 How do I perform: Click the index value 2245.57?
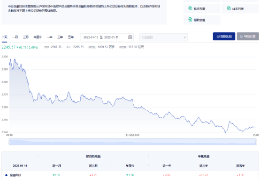pos(8,47)
